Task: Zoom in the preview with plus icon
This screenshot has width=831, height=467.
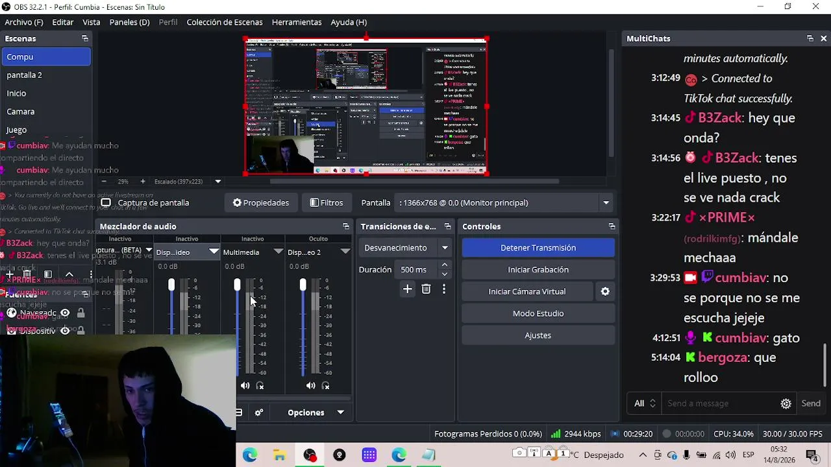Action: pyautogui.click(x=143, y=182)
